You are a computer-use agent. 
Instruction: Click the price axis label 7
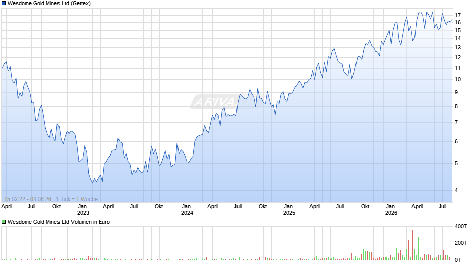click(x=456, y=123)
